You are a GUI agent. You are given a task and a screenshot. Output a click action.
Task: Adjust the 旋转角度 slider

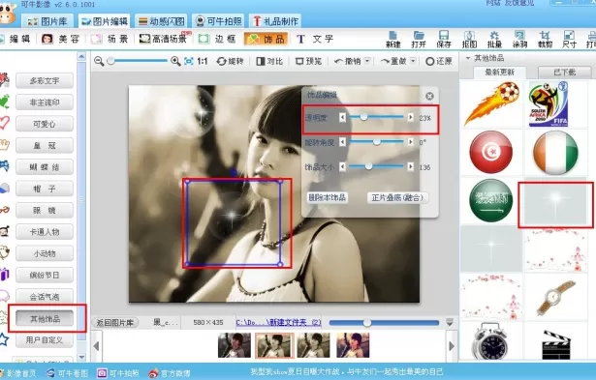[x=376, y=142]
